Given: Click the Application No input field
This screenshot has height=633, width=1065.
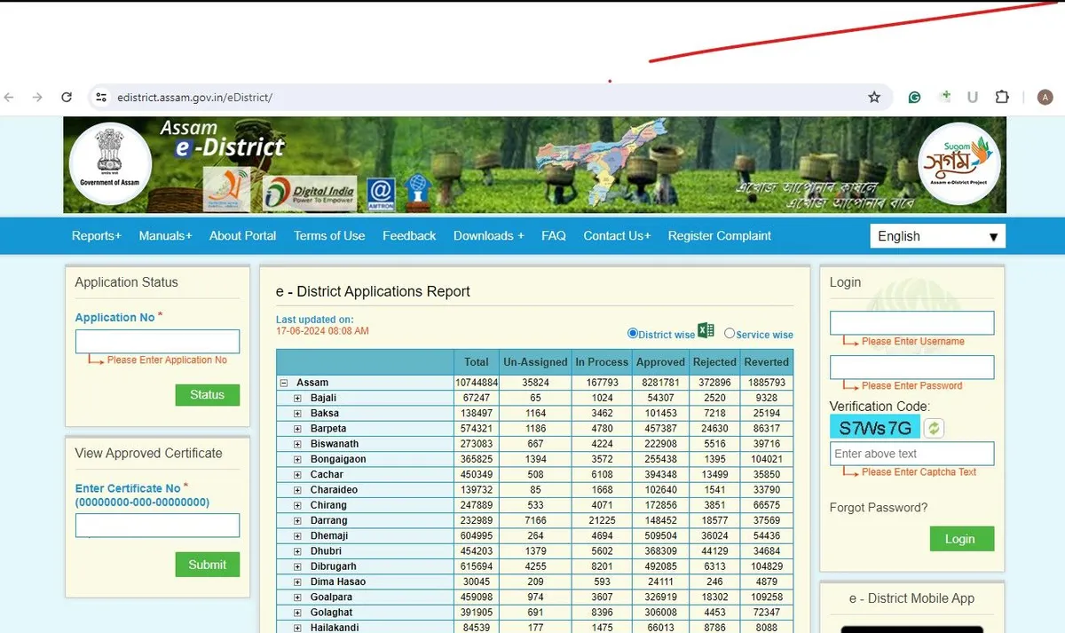Looking at the screenshot, I should 157,342.
